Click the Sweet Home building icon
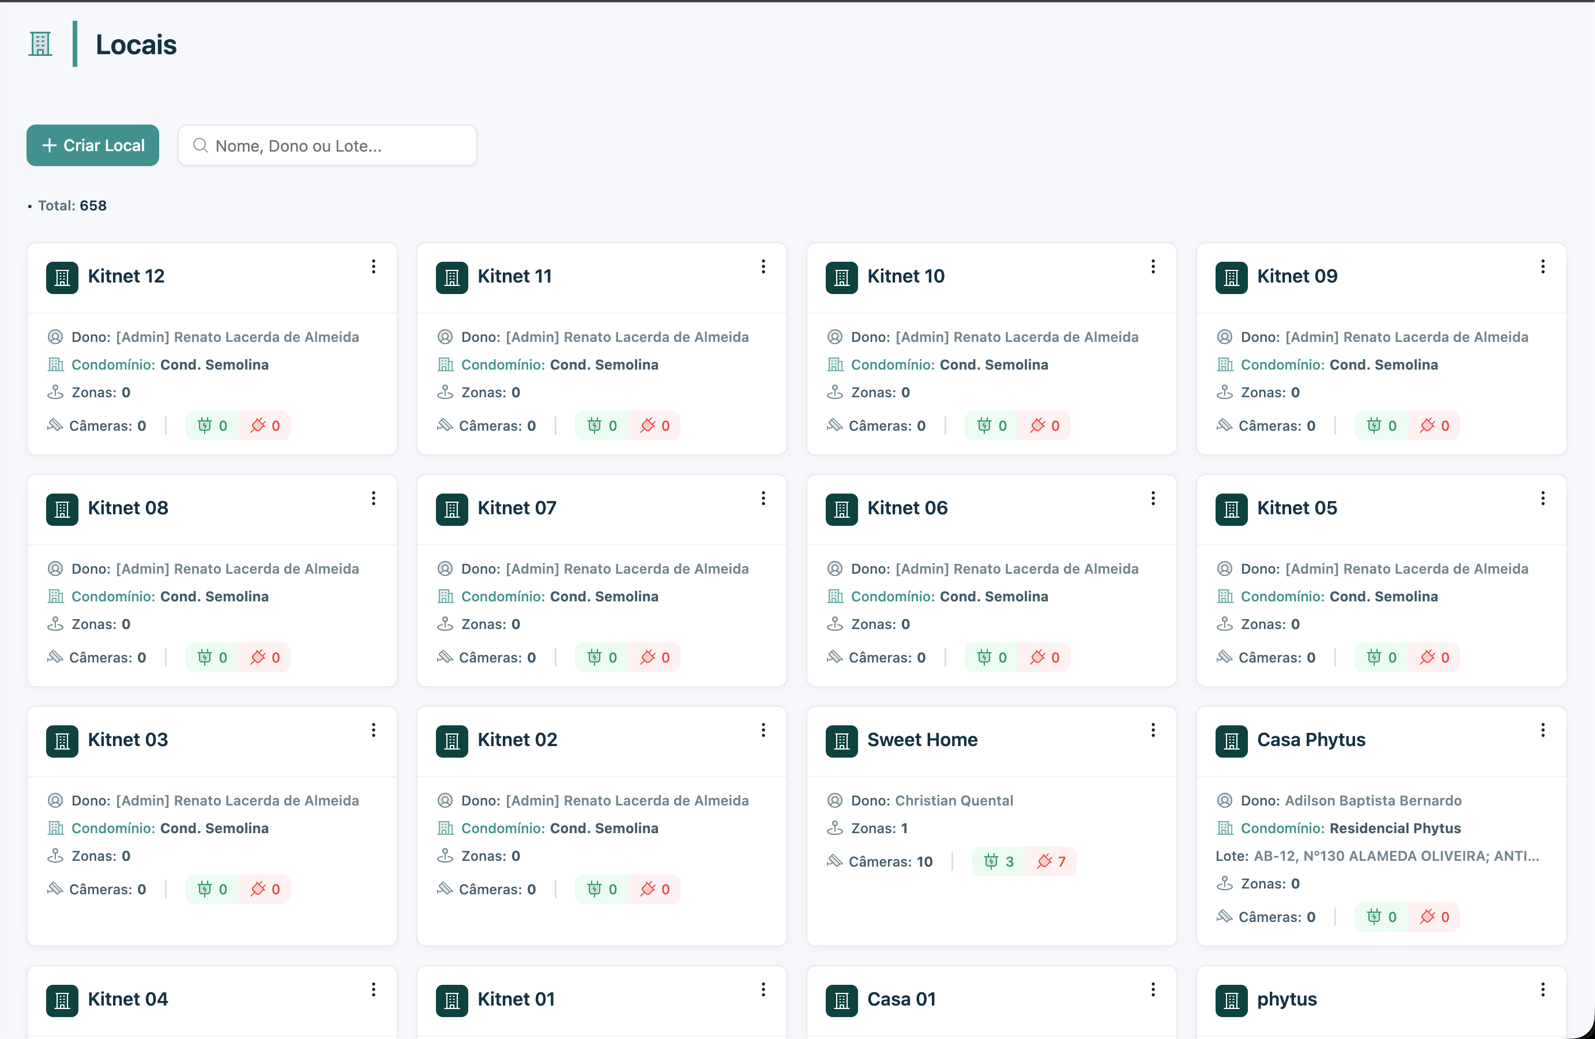This screenshot has height=1039, width=1595. pyautogui.click(x=842, y=741)
